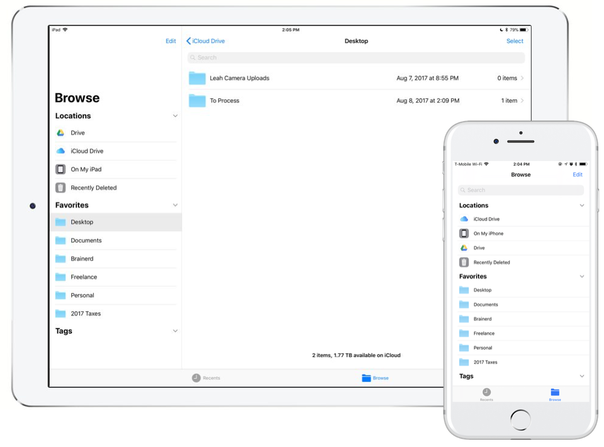This screenshot has height=447, width=604.
Task: Tap Google Drive icon on iPhone
Action: [464, 248]
